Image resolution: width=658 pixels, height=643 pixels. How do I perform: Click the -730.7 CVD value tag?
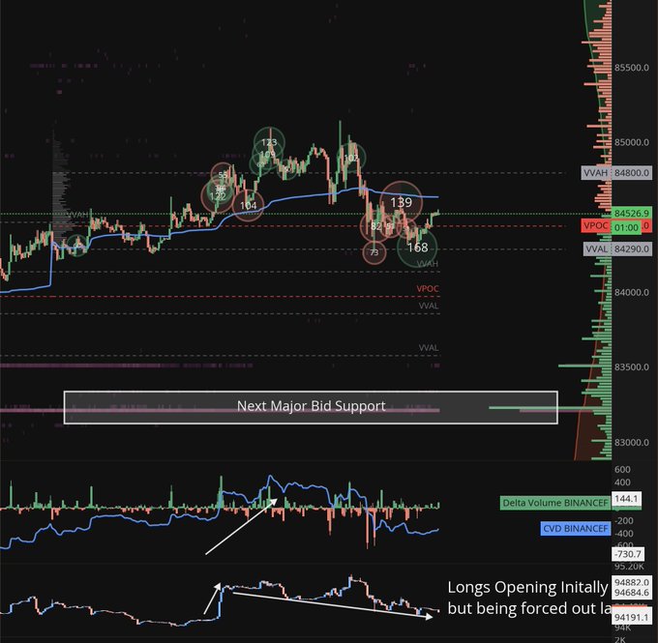(627, 554)
